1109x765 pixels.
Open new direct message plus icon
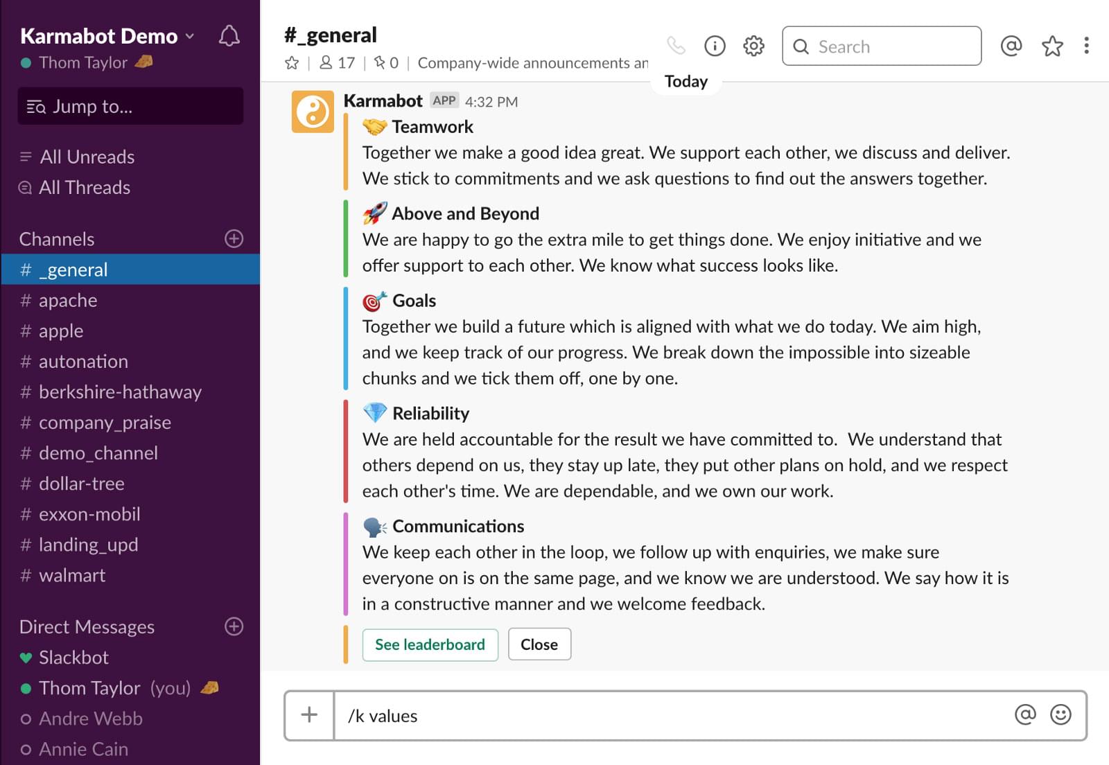tap(234, 626)
